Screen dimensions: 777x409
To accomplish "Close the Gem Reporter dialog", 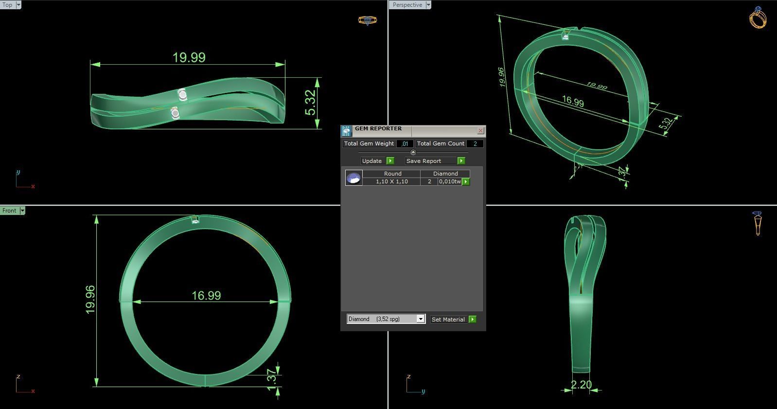I will coord(480,130).
